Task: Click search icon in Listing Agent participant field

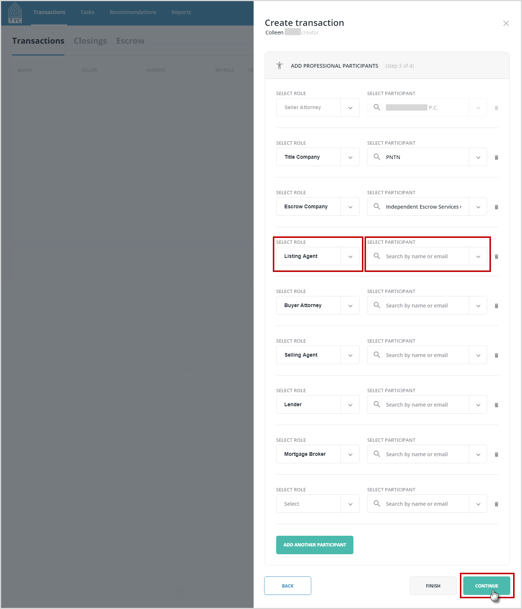Action: [377, 256]
